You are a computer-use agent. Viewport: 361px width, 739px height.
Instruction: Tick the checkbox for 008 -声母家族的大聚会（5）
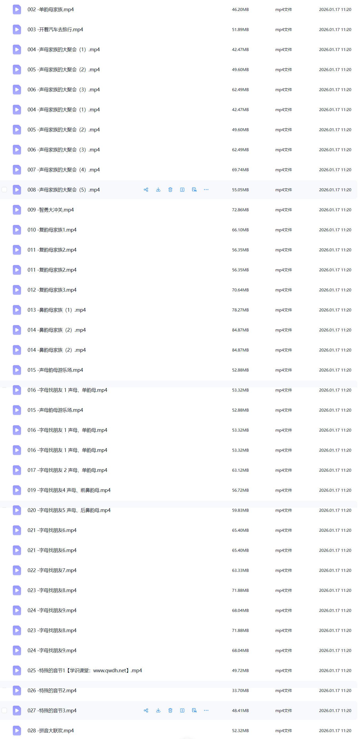point(4,190)
